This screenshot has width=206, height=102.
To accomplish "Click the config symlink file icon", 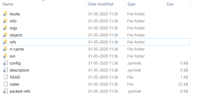I will [x=5, y=63].
